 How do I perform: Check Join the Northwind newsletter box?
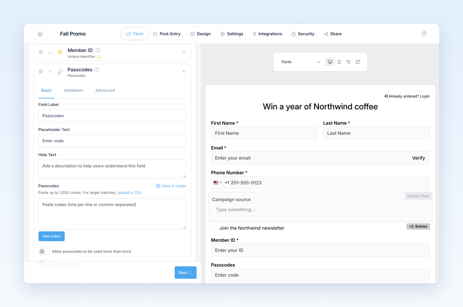coord(214,228)
